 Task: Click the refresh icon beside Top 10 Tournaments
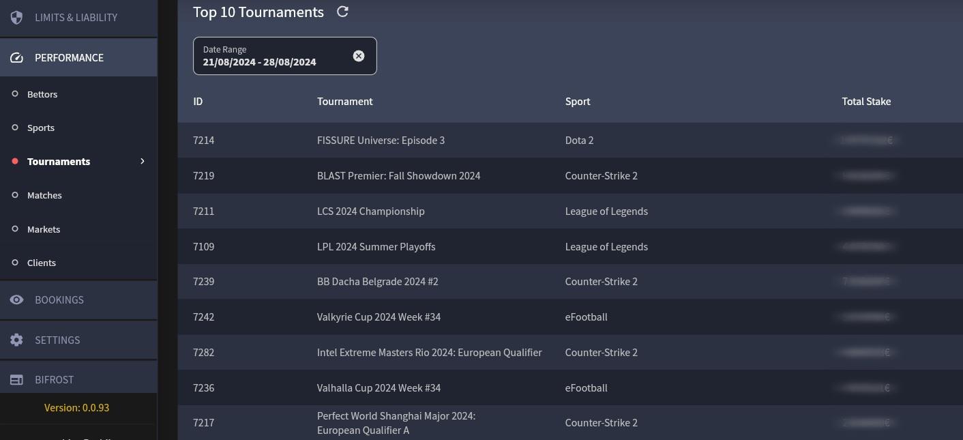(x=343, y=12)
